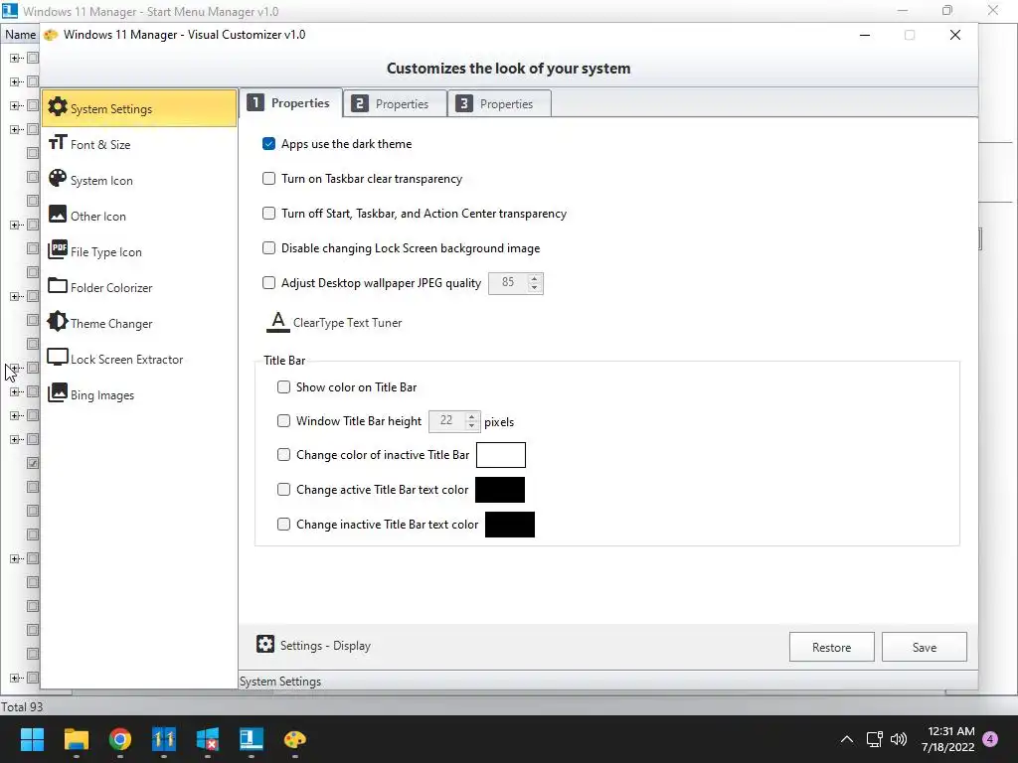Increase Title Bar height with up arrow

(472, 416)
